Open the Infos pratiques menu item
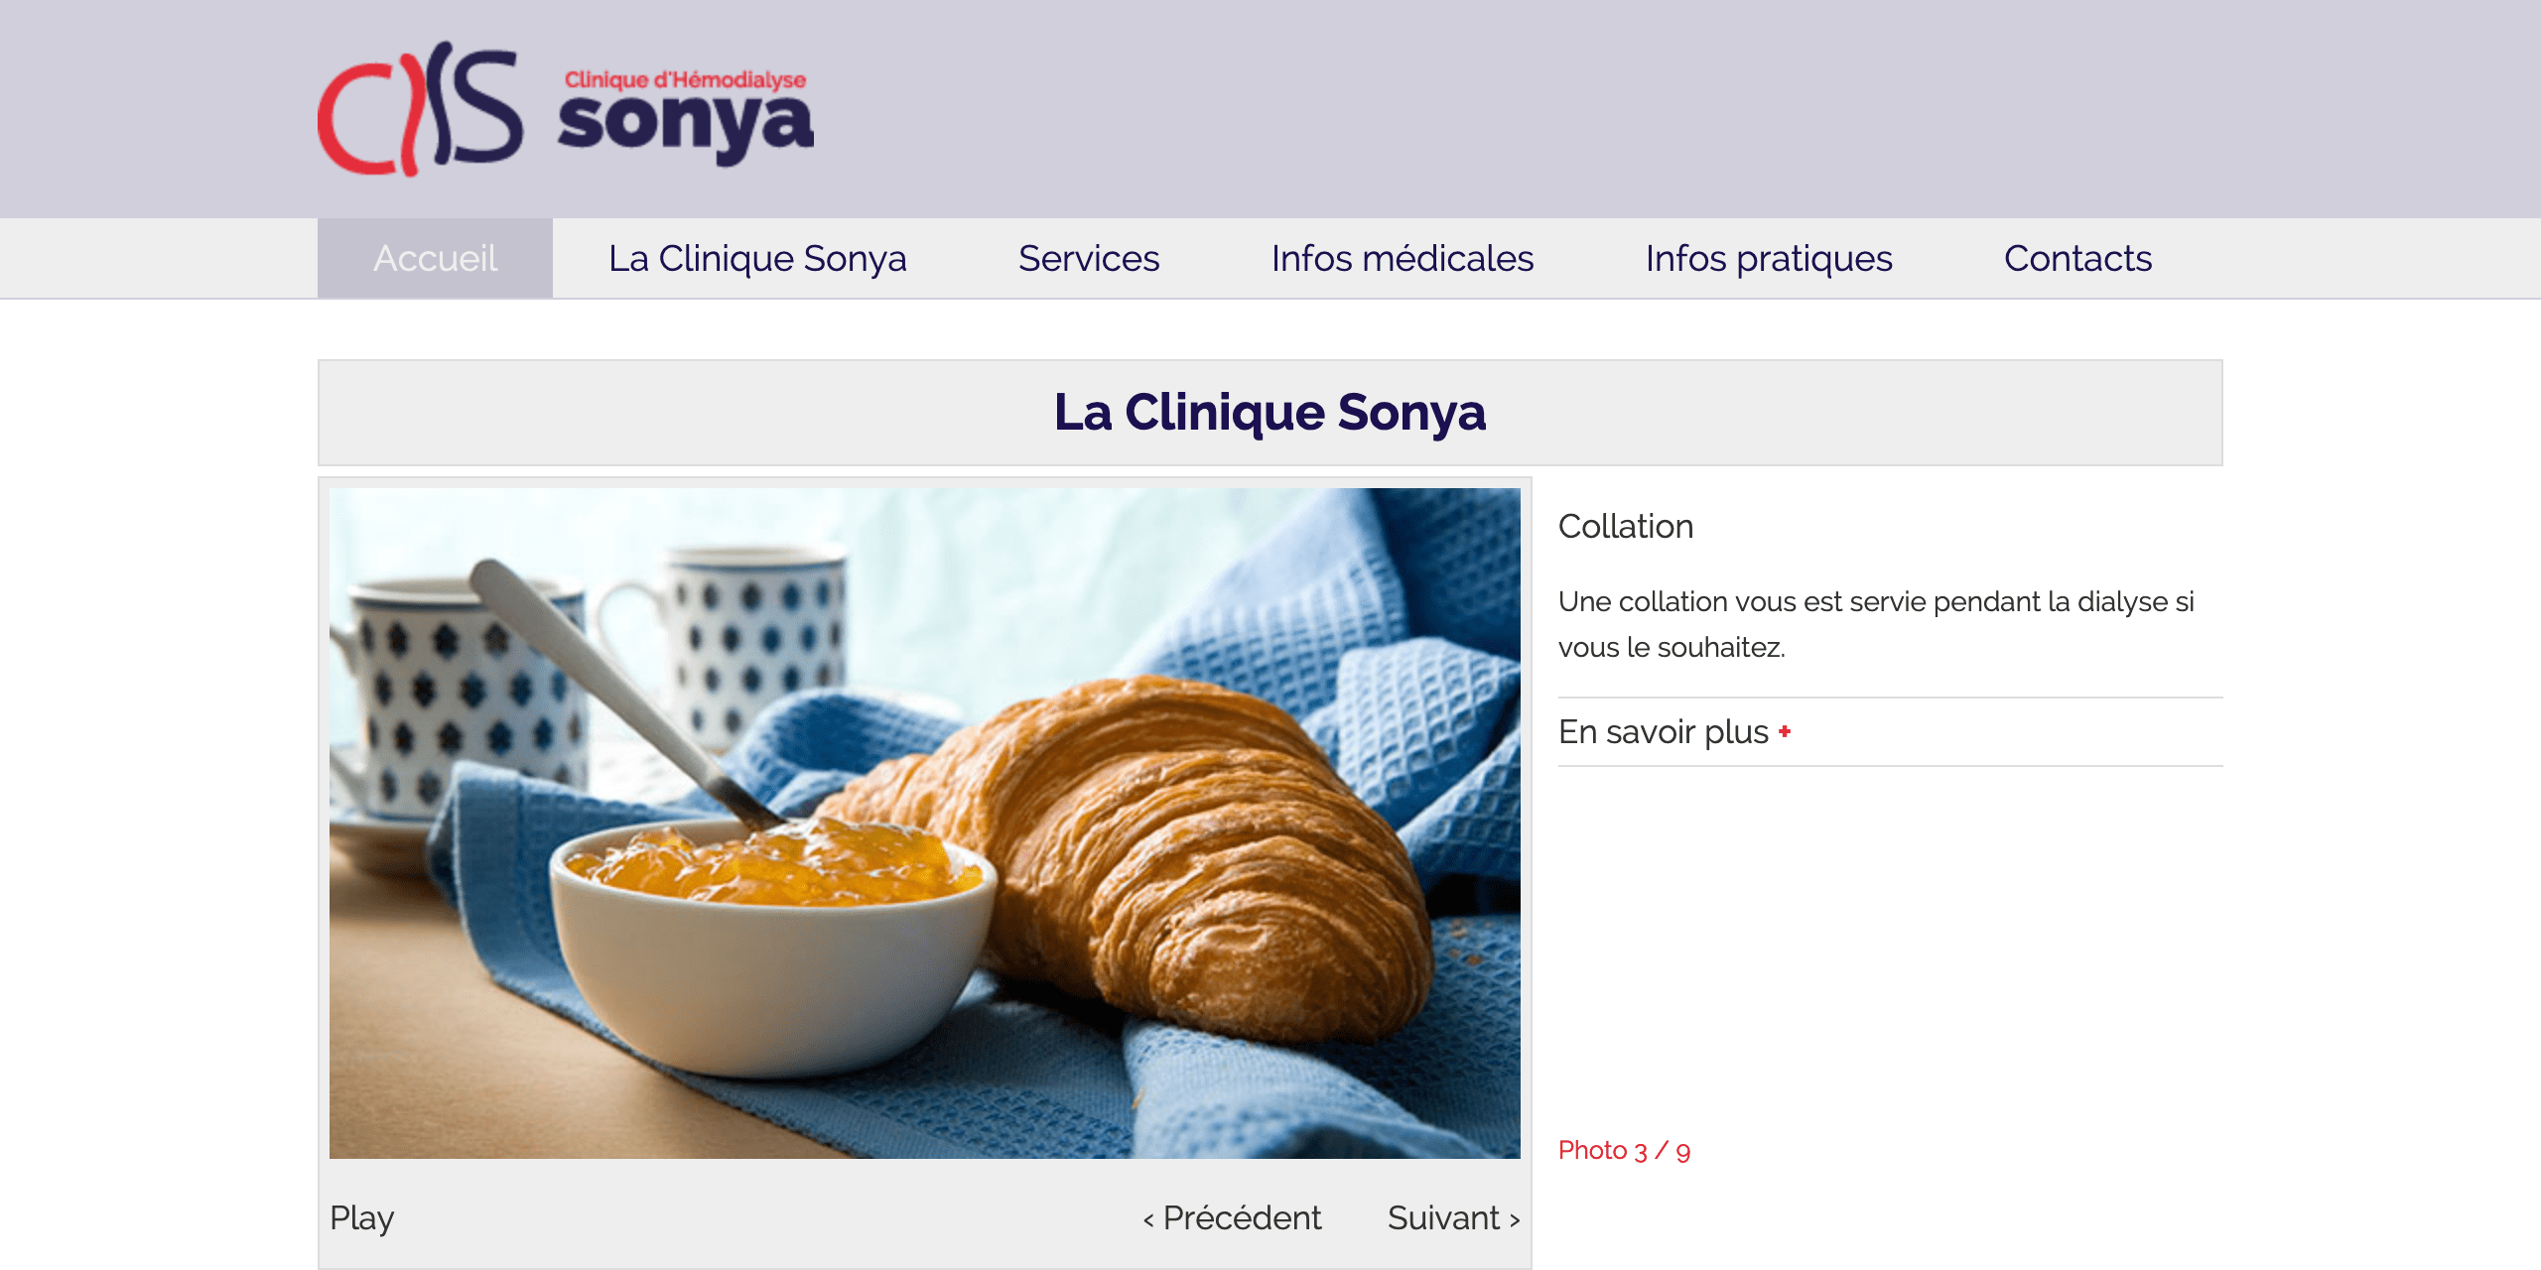2541x1270 pixels. (1769, 258)
